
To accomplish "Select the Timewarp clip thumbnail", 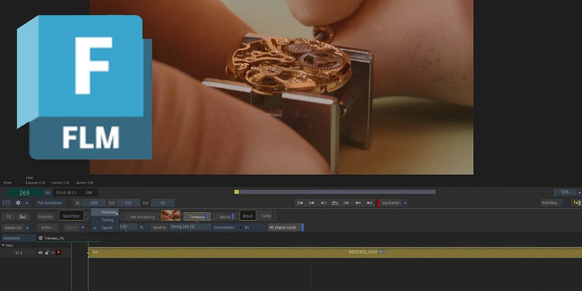I will point(170,216).
